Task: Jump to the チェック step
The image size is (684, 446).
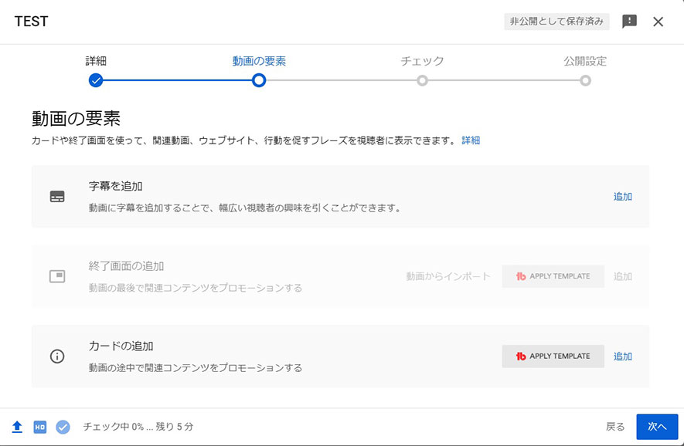Action: pos(422,61)
